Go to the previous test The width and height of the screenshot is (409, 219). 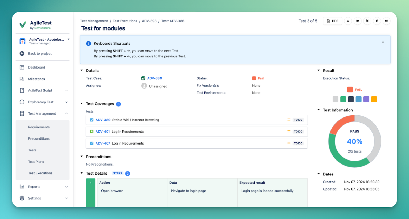click(x=367, y=21)
